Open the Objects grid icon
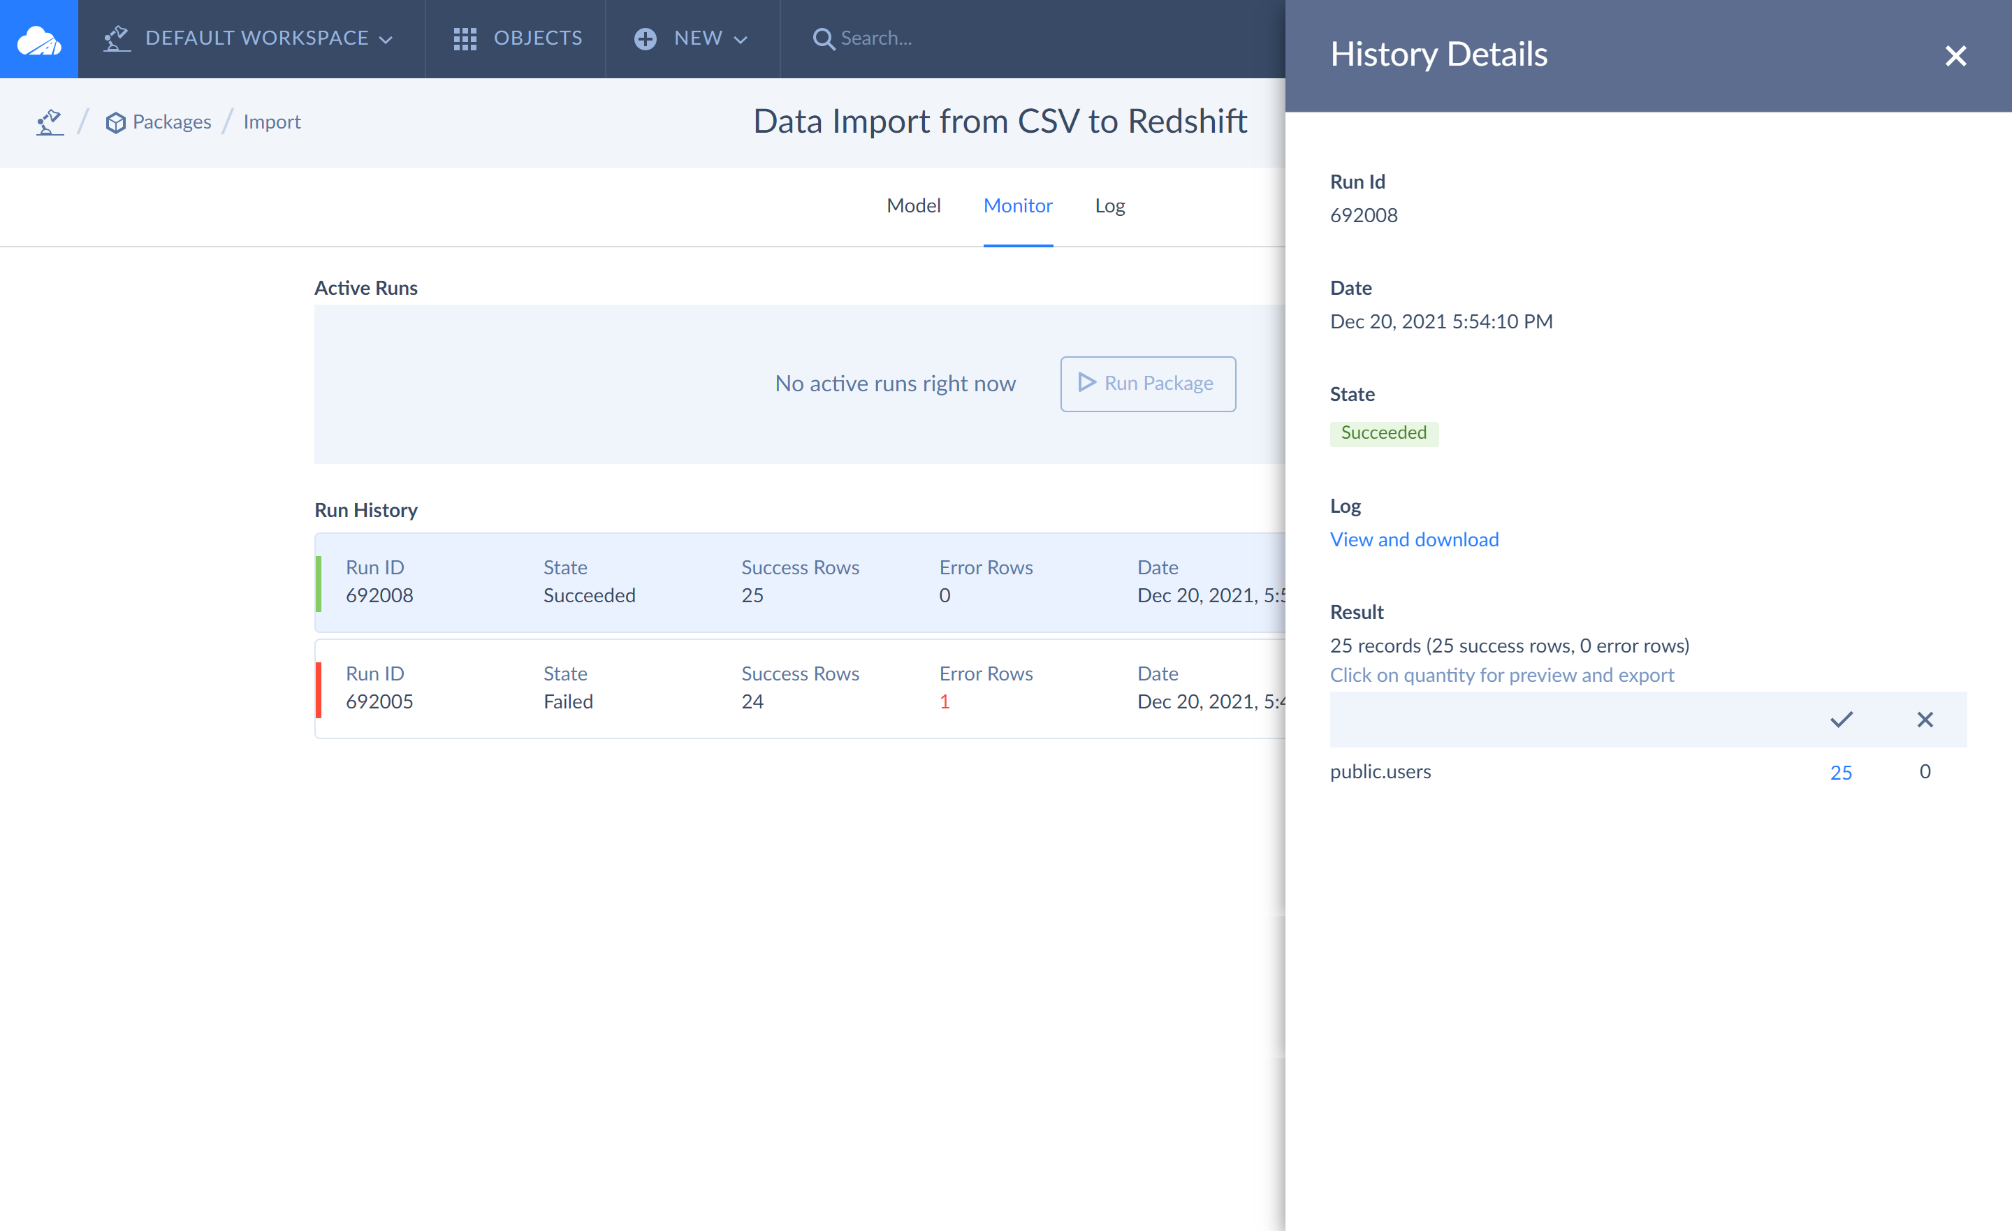 [465, 38]
